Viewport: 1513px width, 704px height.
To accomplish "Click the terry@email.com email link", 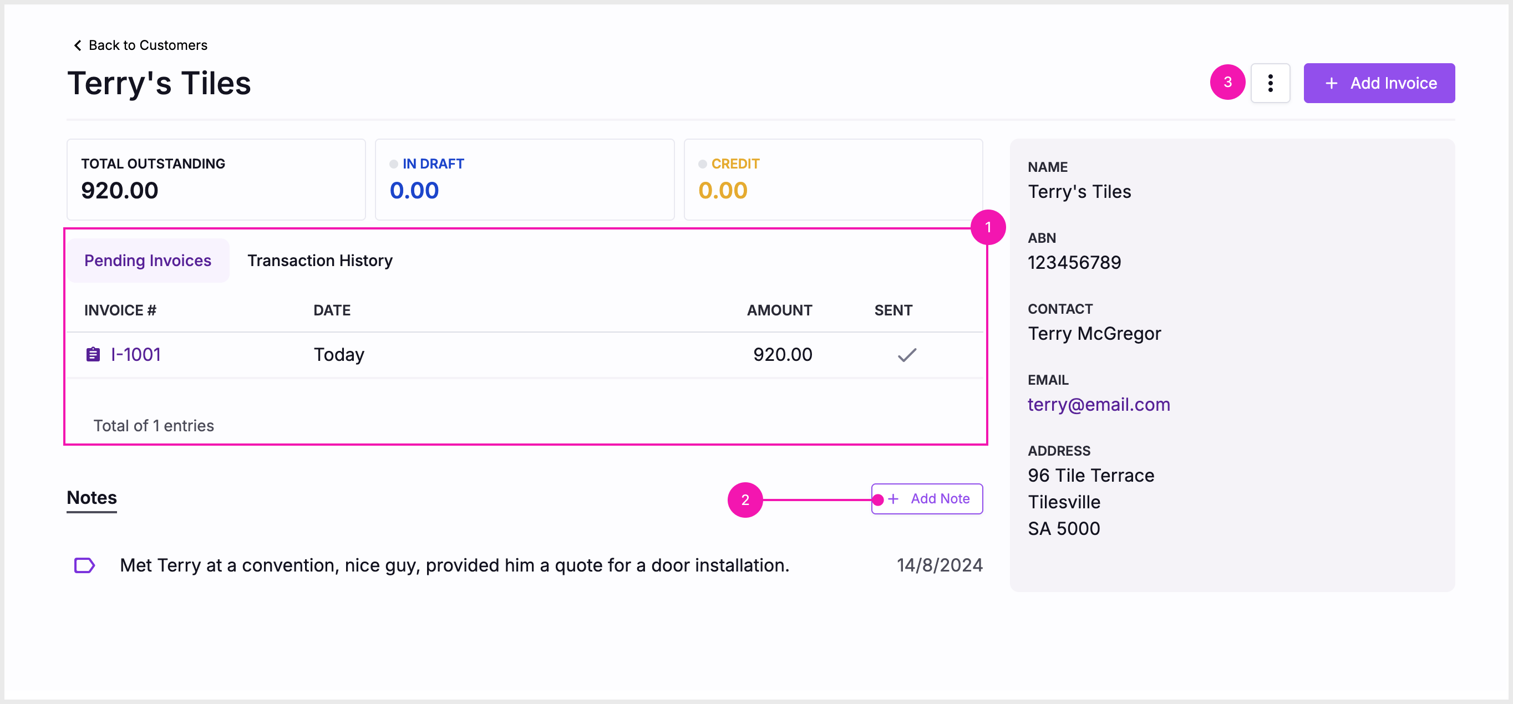I will (x=1098, y=405).
